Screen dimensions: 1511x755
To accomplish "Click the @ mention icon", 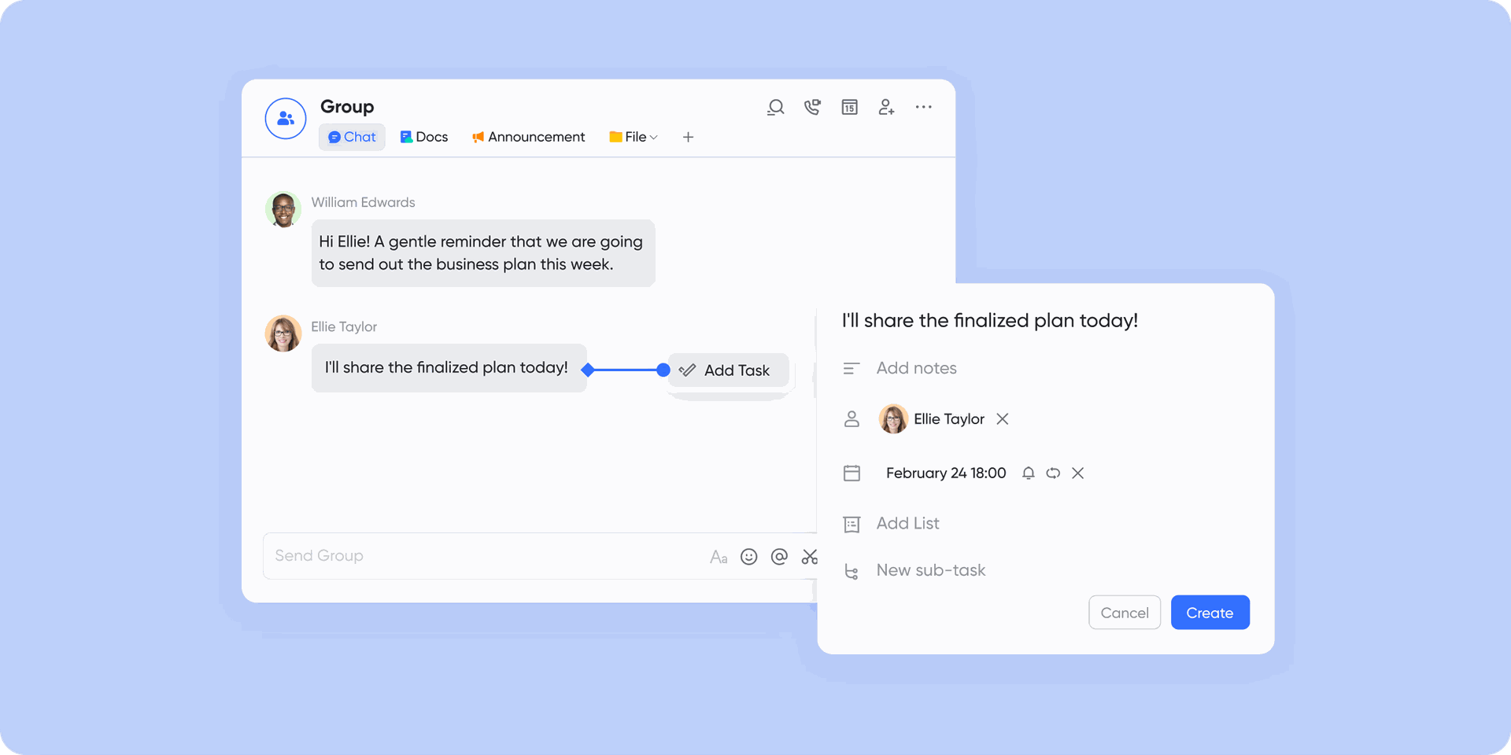I will pos(779,557).
